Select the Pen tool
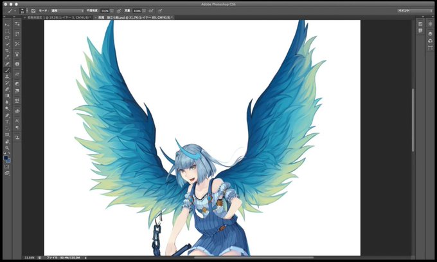 (7, 115)
